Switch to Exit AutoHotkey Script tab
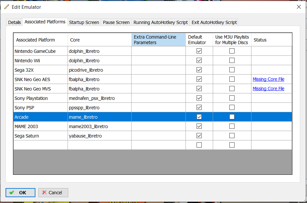 coord(214,22)
